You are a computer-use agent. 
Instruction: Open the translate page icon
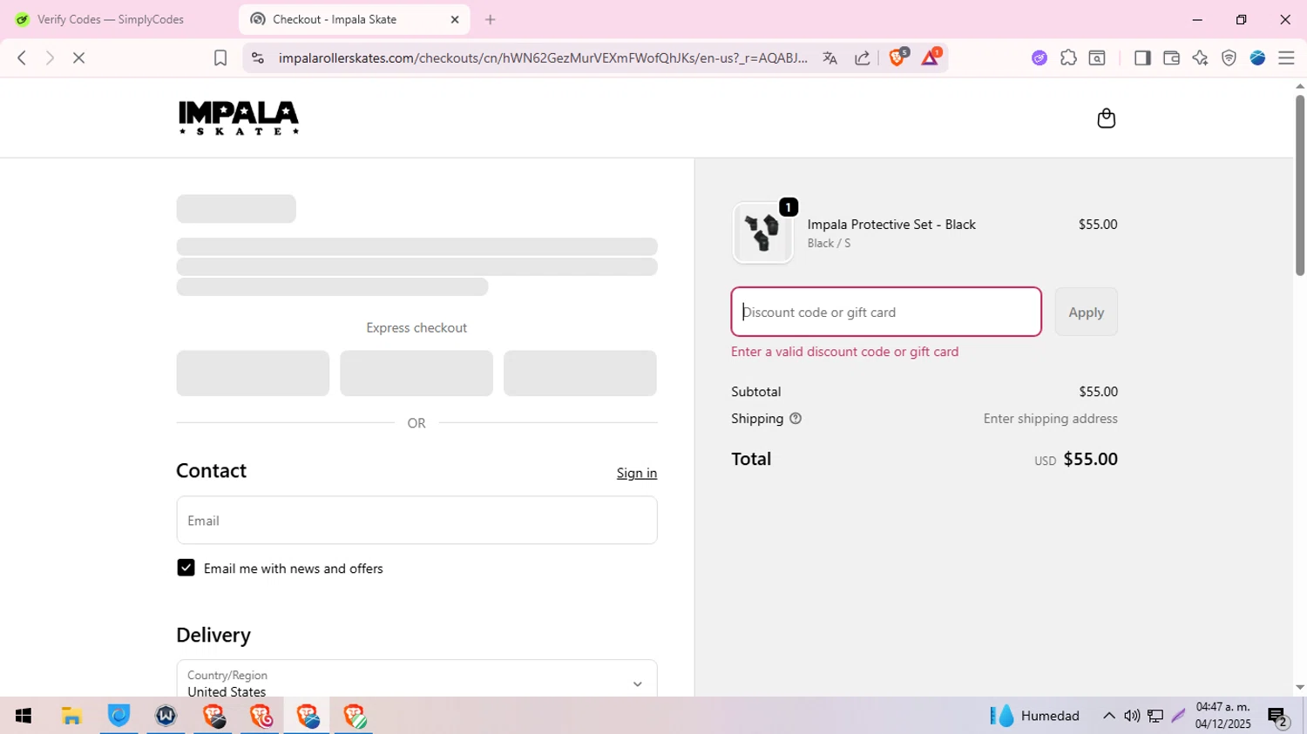pyautogui.click(x=830, y=57)
